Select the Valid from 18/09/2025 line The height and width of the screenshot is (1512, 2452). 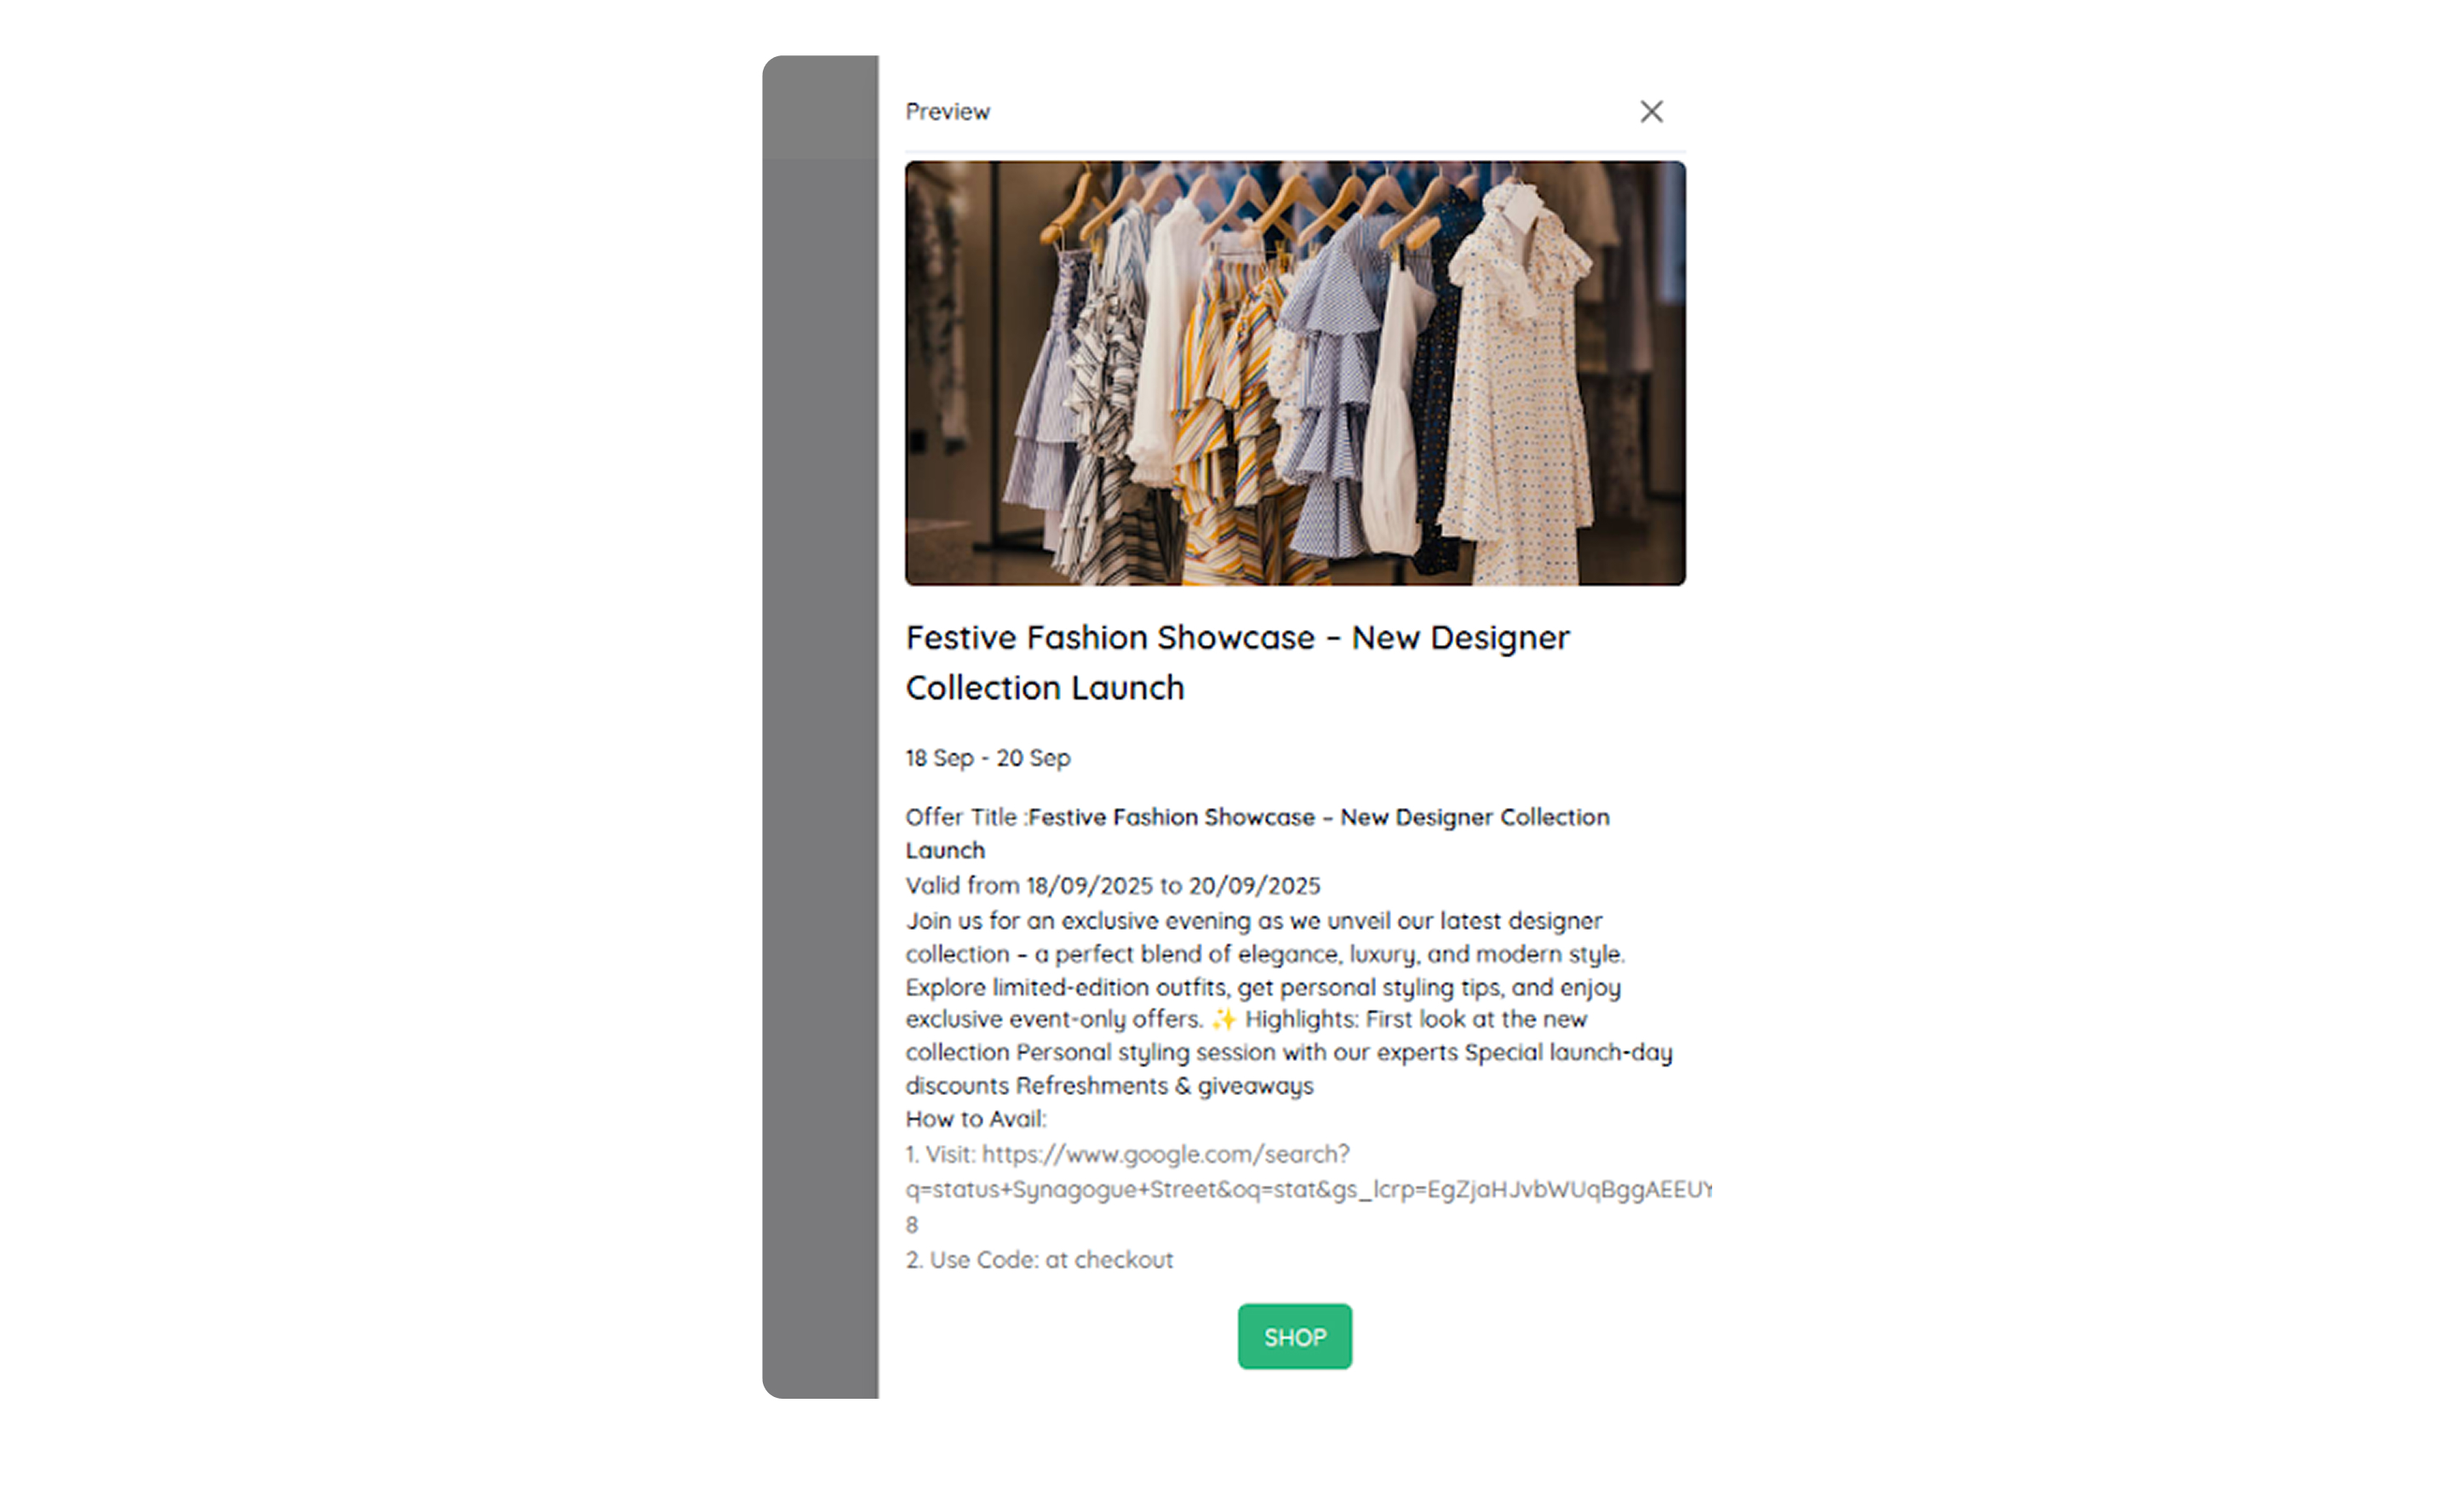click(x=1113, y=886)
